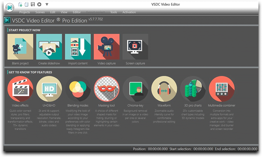Click the Chroma-key title text
Image resolution: width=262 pixels, height=157 pixels.
(x=135, y=106)
